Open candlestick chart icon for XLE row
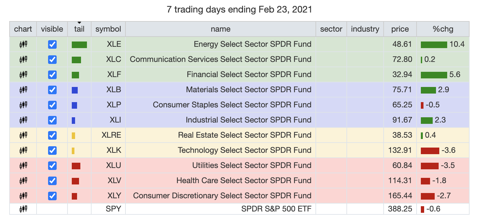The width and height of the screenshot is (490, 222). coord(23,44)
